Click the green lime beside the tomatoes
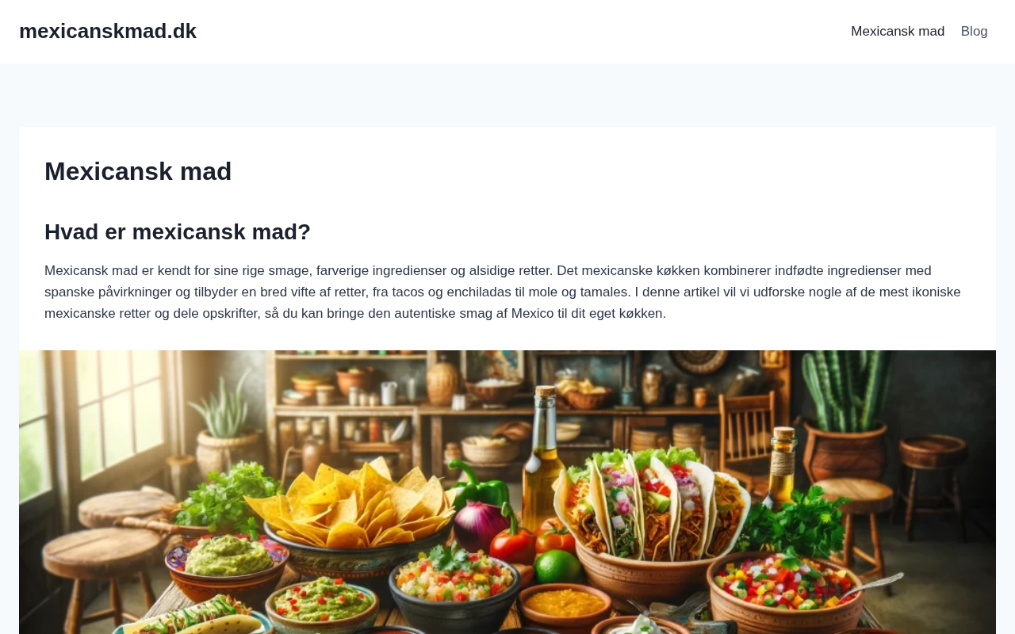Image resolution: width=1015 pixels, height=634 pixels. (x=557, y=568)
